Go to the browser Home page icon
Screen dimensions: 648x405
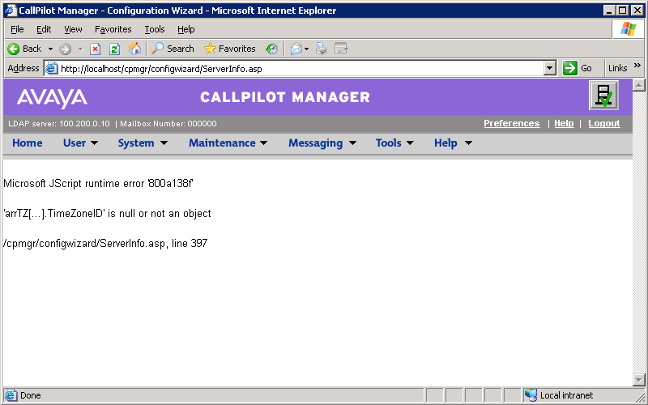coord(134,49)
